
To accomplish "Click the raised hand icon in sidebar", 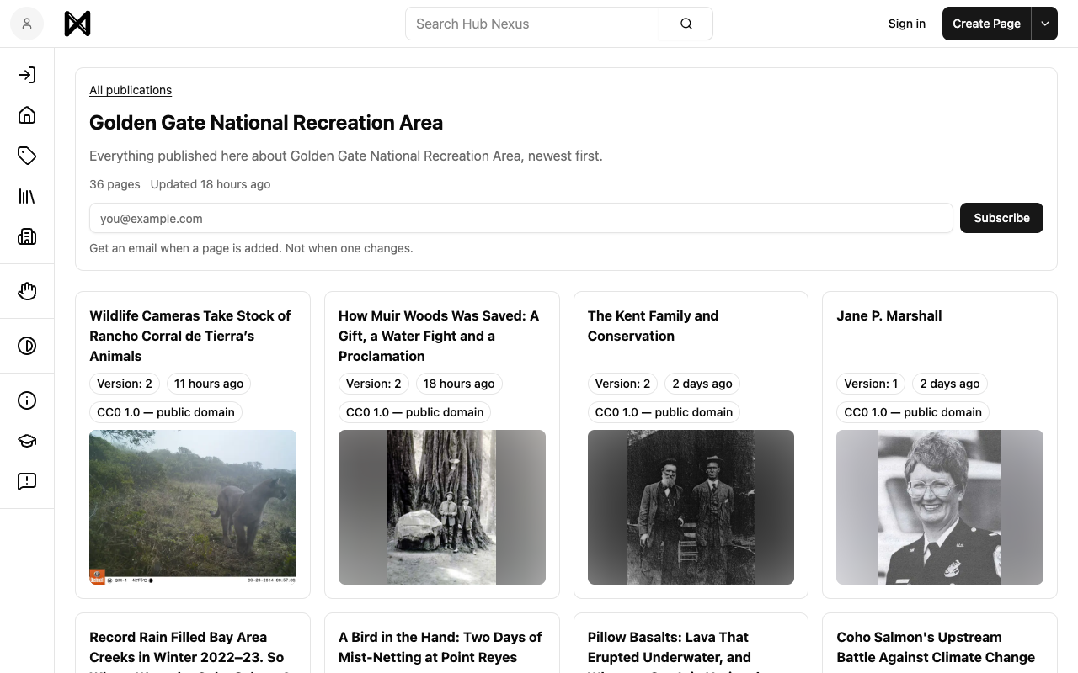I will [27, 291].
